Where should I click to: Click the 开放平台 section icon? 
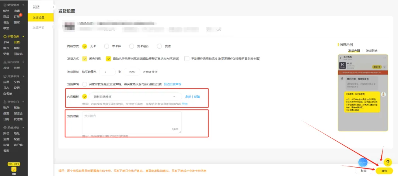[5, 76]
